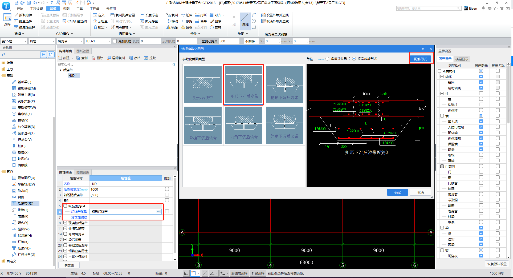
Task: Switch to the 图层管理 tab
Action: point(83,172)
